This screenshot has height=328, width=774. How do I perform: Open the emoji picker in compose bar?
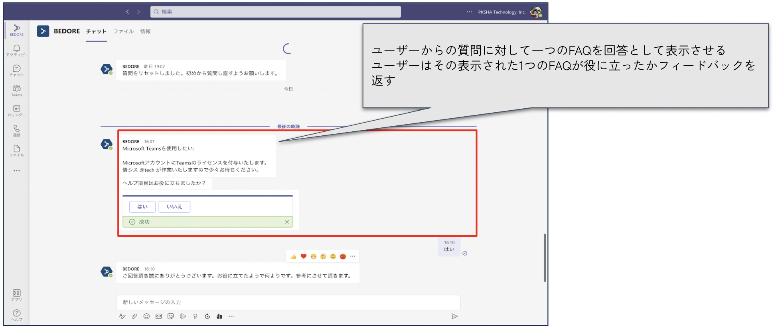[x=146, y=316]
